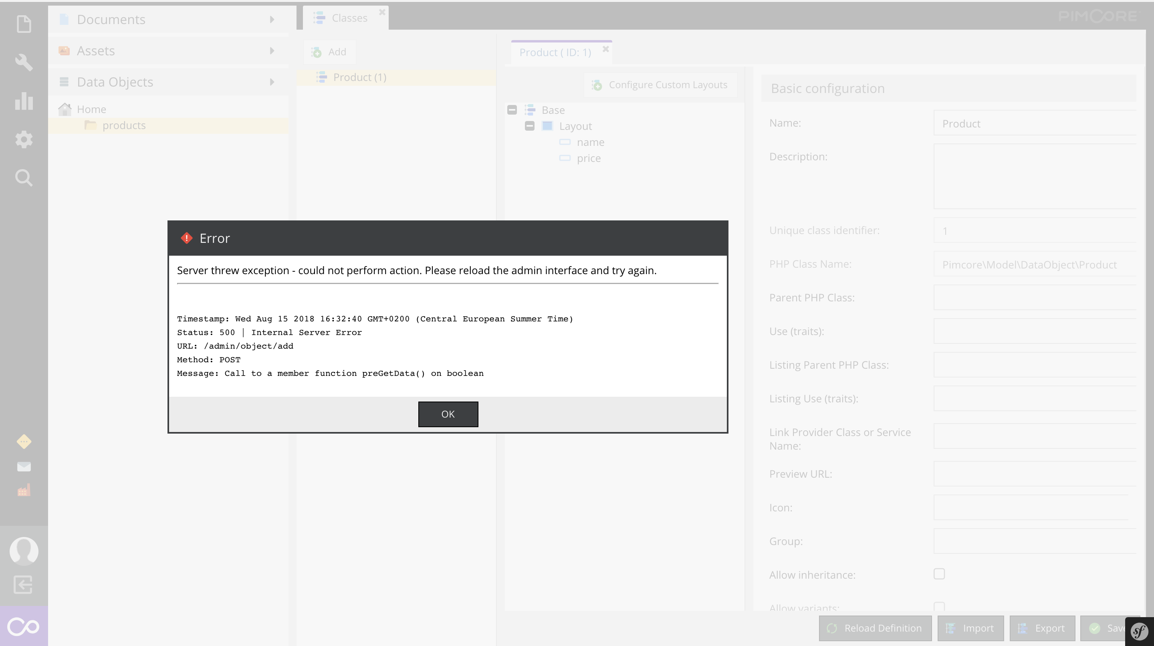Enable the Allow inheritance checkbox
The image size is (1154, 646).
point(939,574)
